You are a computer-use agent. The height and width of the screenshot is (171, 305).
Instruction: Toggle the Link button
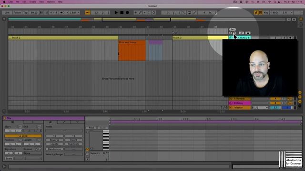click(x=7, y=13)
